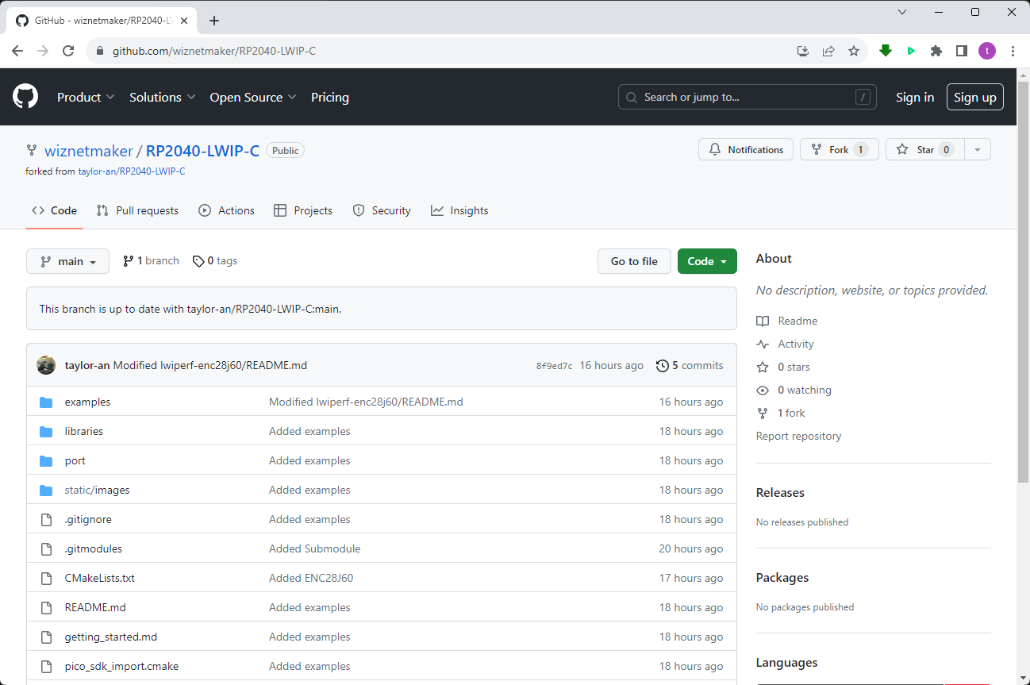Click the port folder icon

click(46, 461)
